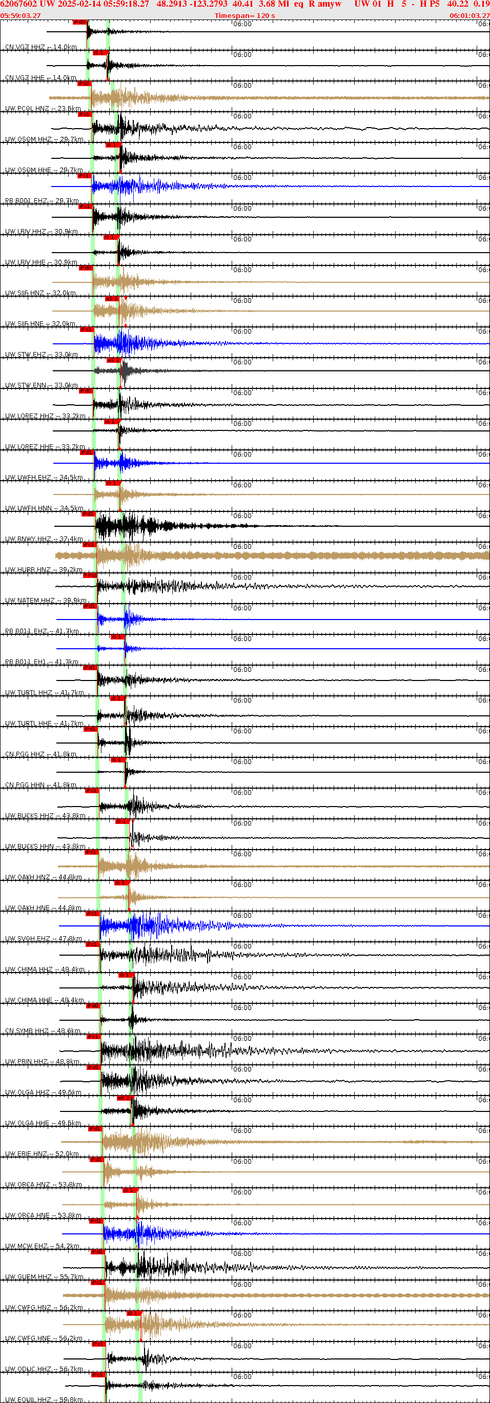Click the S pick flag on UW SIIF HNE trace
This screenshot has width=490, height=1403.
pyautogui.click(x=112, y=299)
